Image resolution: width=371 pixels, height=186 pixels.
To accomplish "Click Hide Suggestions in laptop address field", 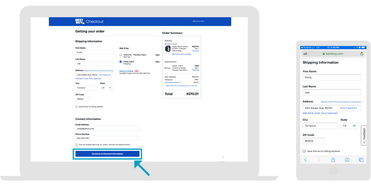I will click(105, 75).
